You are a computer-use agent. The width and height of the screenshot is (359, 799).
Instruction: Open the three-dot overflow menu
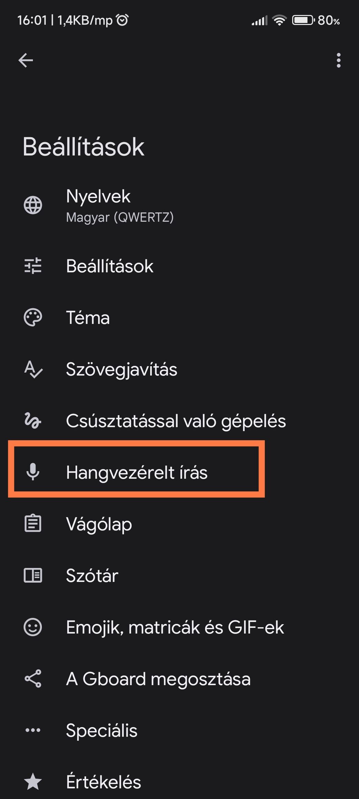tap(339, 60)
